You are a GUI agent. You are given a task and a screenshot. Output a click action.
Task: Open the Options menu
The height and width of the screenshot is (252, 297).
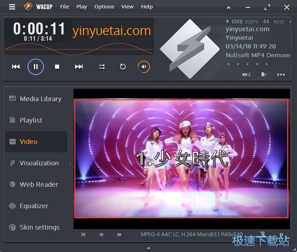104,7
